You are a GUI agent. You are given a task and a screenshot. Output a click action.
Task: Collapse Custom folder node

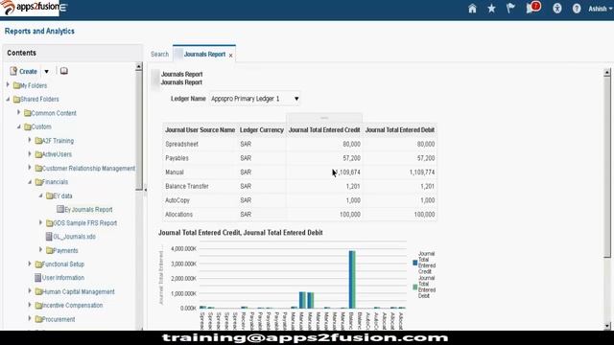click(19, 126)
